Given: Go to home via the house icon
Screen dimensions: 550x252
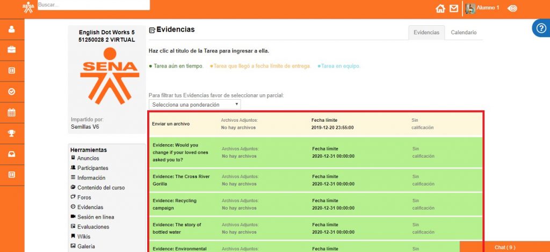Looking at the screenshot, I should pyautogui.click(x=440, y=9).
